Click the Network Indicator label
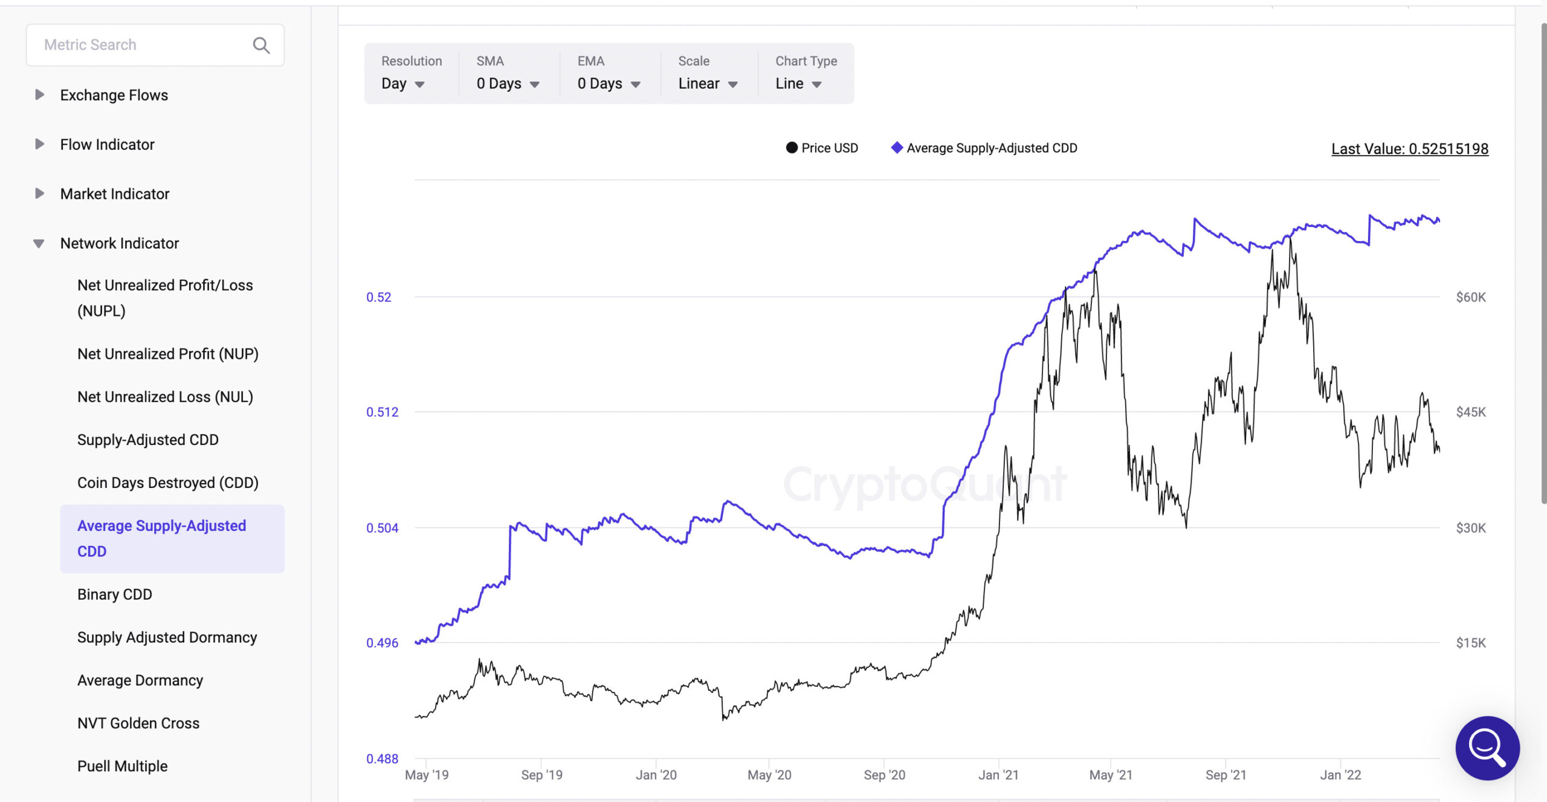 119,243
